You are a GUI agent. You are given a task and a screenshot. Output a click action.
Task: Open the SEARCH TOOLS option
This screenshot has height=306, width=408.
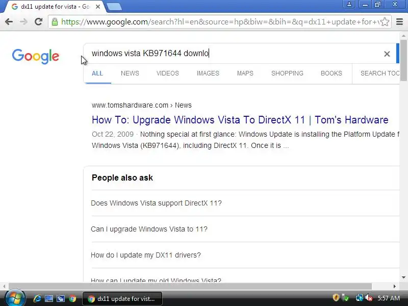379,73
